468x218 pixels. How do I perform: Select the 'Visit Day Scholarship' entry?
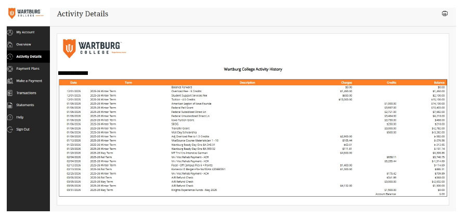(x=184, y=132)
